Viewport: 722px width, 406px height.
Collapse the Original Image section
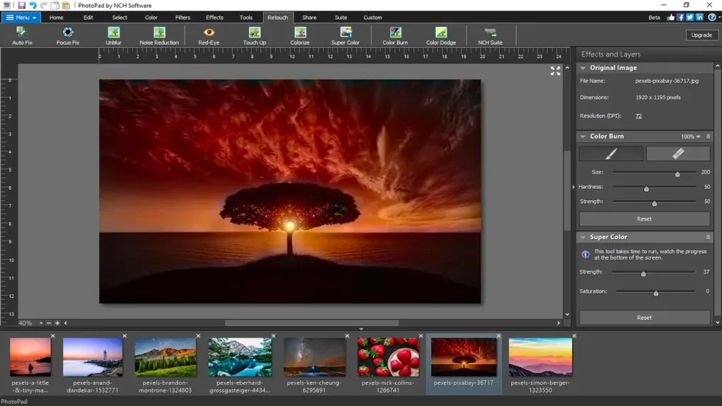click(x=583, y=68)
